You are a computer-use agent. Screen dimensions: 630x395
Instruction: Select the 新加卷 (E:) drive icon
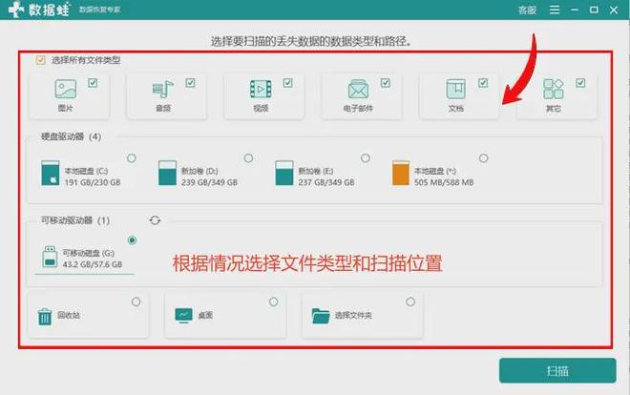[284, 173]
